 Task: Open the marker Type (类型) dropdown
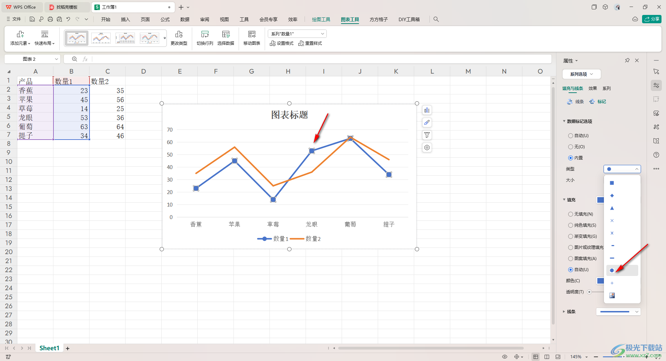pyautogui.click(x=622, y=169)
